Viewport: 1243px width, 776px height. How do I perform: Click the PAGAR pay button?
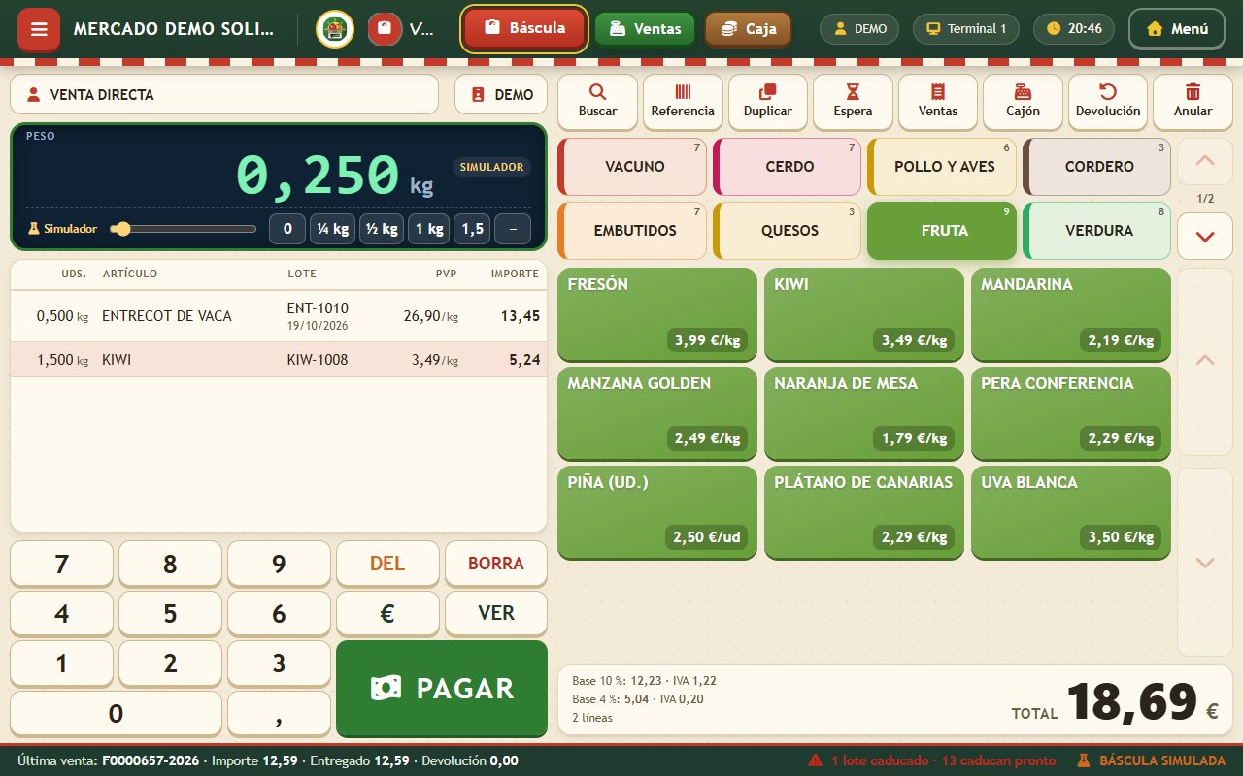point(442,688)
